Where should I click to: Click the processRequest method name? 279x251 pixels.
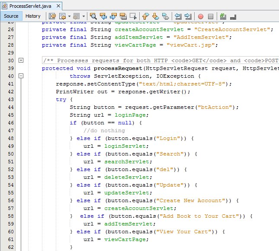tap(118, 68)
